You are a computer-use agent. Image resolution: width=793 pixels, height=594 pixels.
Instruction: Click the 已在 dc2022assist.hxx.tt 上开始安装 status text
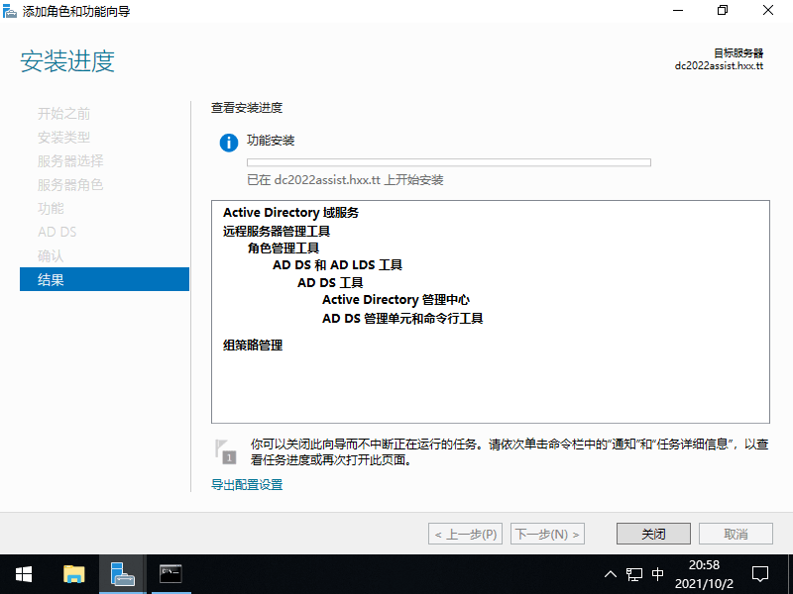(x=345, y=180)
